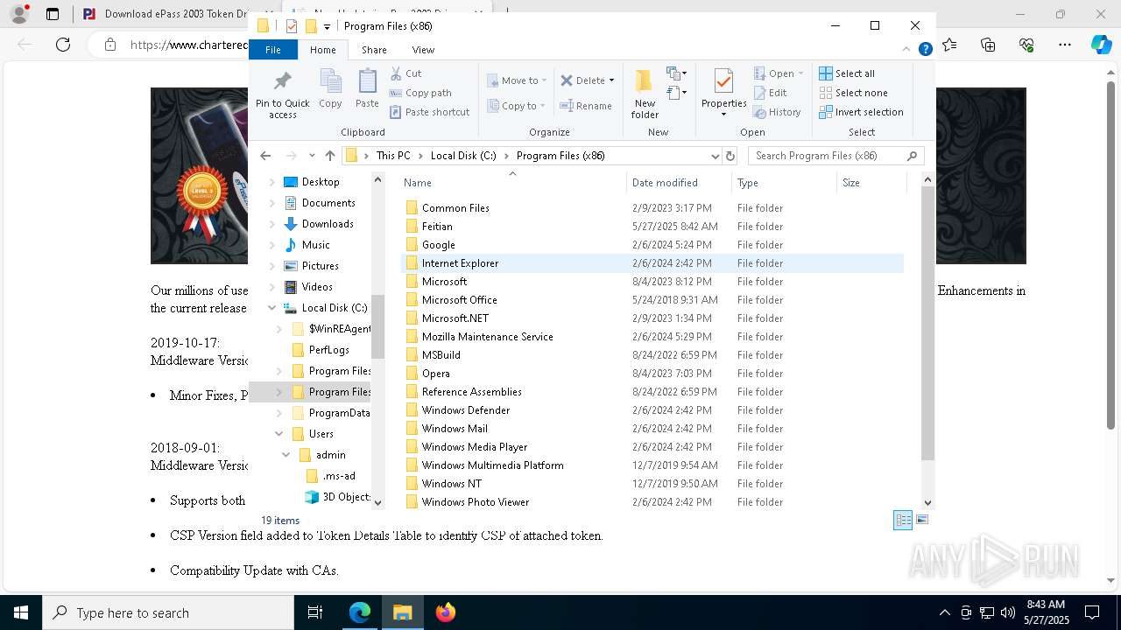Minimize the ribbon with the chevron
1121x630 pixels.
(906, 50)
